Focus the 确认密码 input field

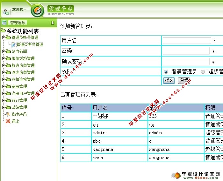click(186, 62)
